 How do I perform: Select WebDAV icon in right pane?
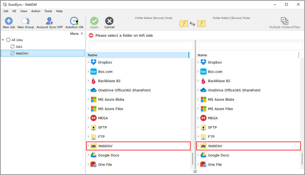click(203, 146)
